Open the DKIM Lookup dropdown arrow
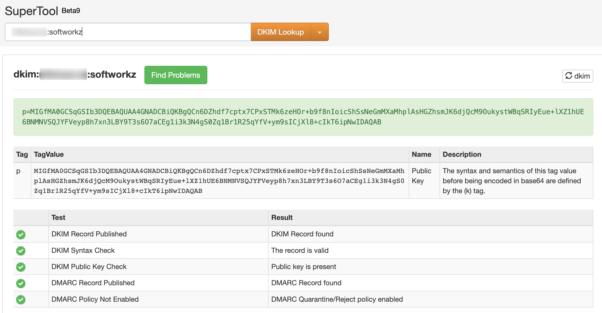This screenshot has height=313, width=602. [320, 32]
